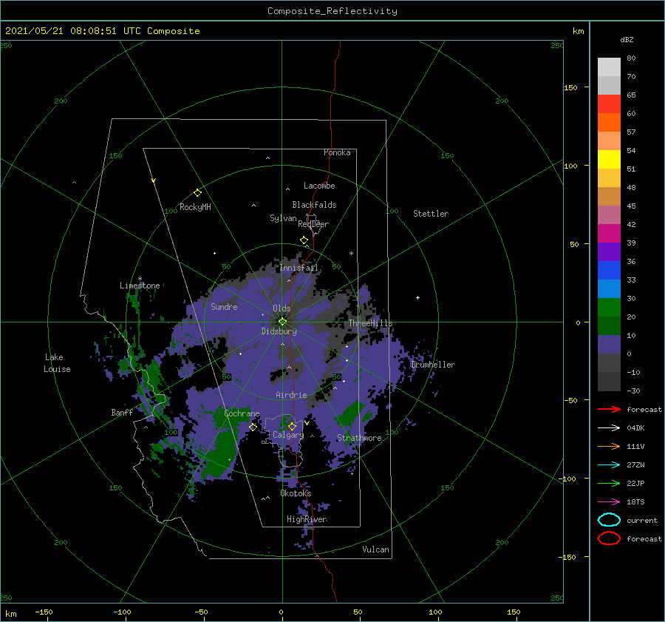Click the Lacombe city label
Screen dimensions: 665x622
point(319,186)
